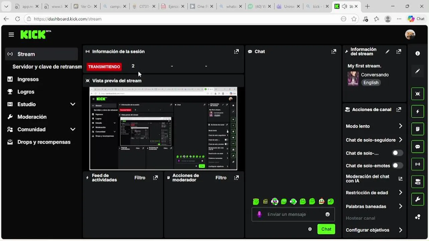Click the browser back arrow

6,19
